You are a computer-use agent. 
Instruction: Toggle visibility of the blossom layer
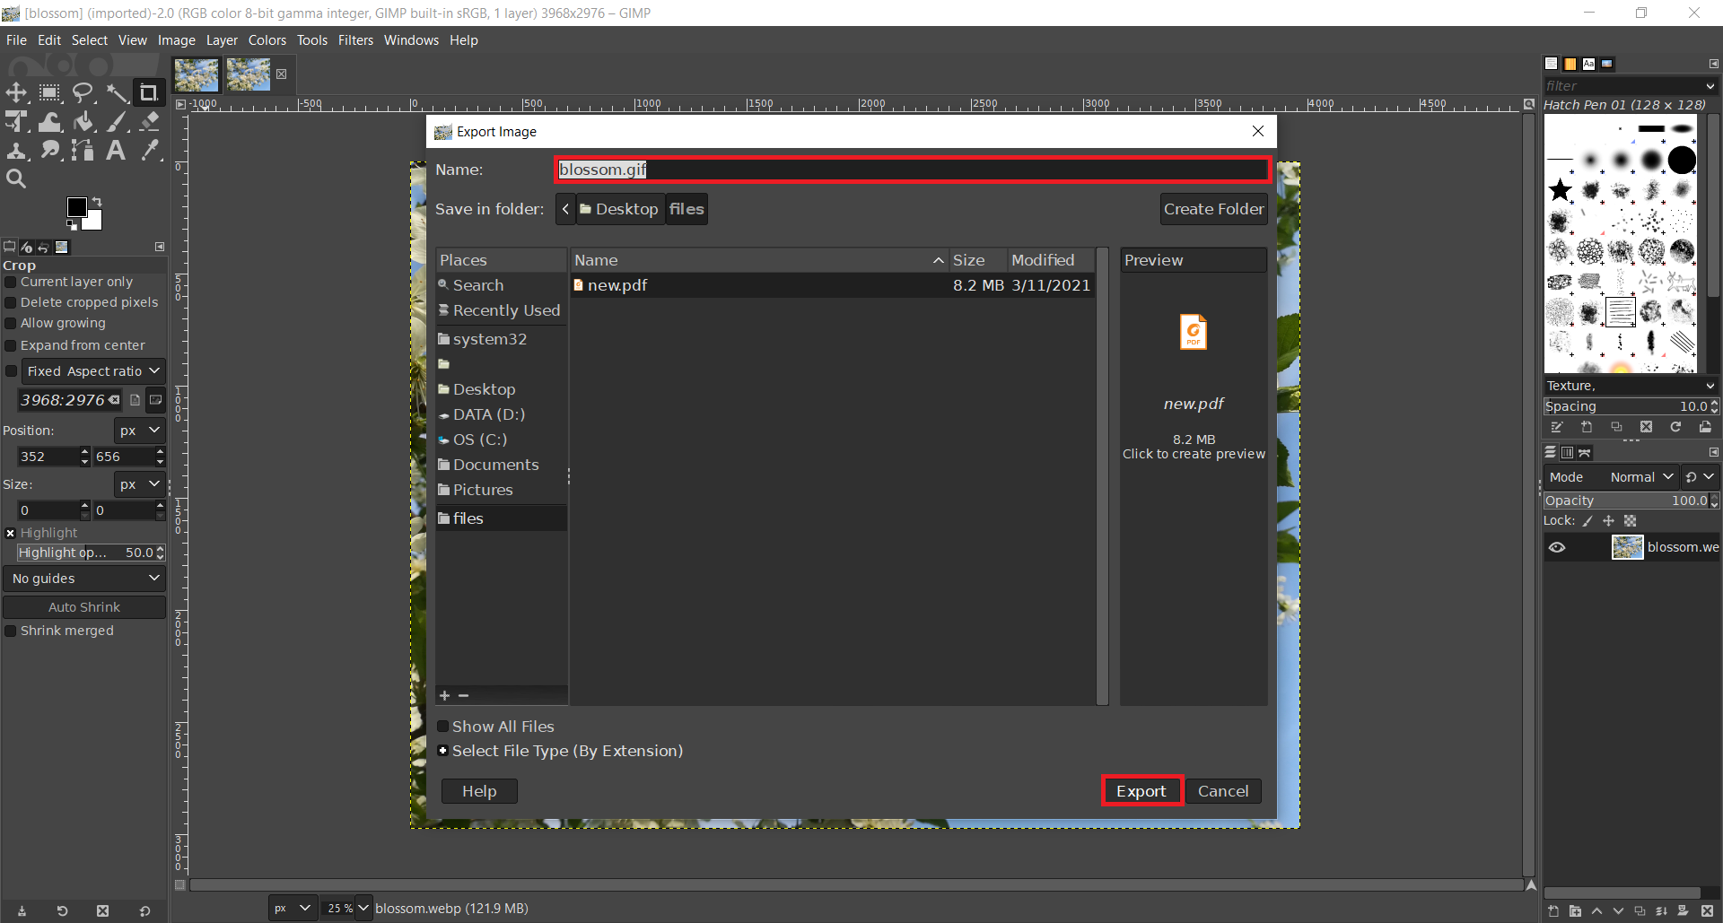pyautogui.click(x=1557, y=547)
